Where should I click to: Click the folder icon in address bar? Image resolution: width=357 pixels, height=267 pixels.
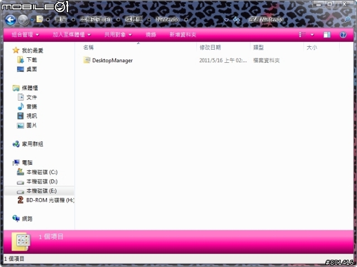pyautogui.click(x=40, y=19)
